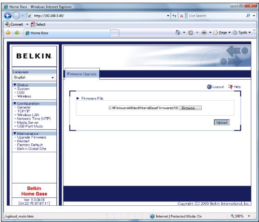Click the red Stop loading icon

coord(182,16)
